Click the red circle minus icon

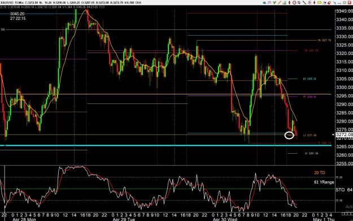click(x=294, y=3)
